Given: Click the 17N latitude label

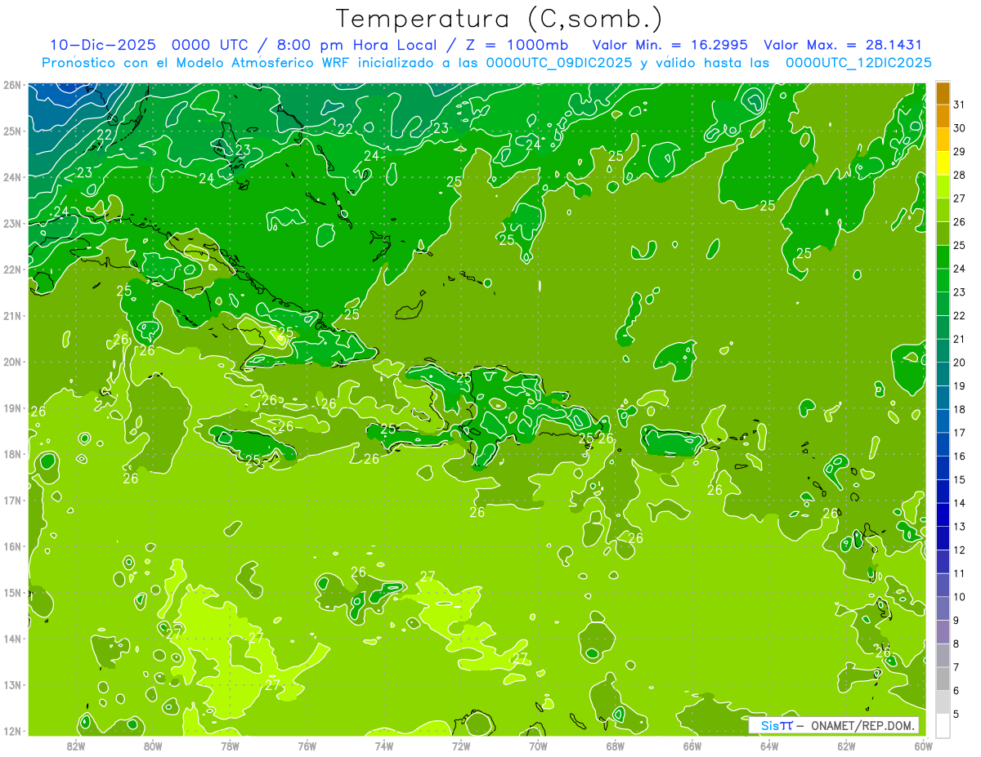Looking at the screenshot, I should click(12, 501).
